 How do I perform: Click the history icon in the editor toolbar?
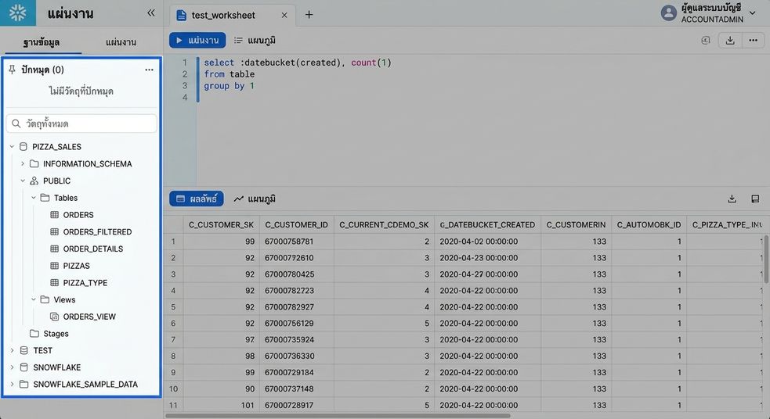[x=706, y=40]
